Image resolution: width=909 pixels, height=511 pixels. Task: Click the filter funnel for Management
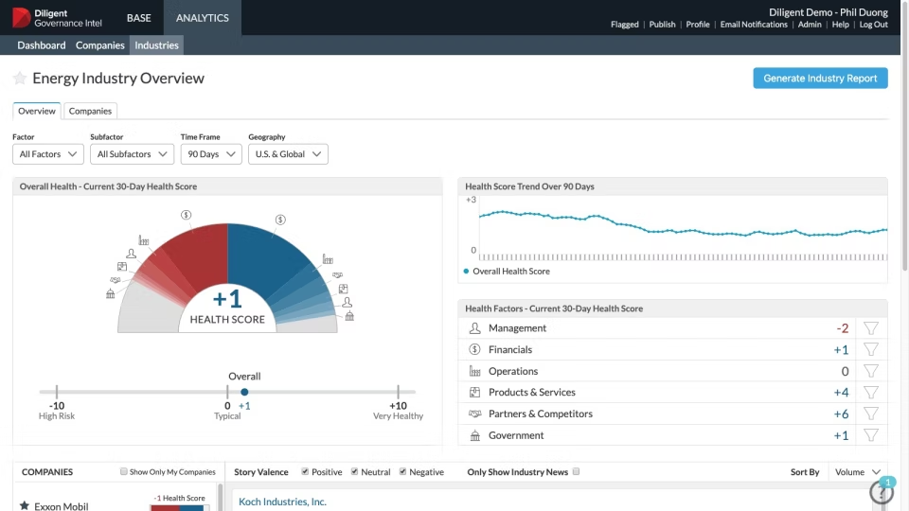coord(871,328)
